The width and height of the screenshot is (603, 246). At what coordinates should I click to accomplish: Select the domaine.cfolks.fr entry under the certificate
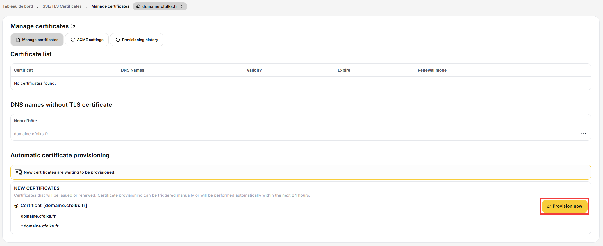coord(38,216)
